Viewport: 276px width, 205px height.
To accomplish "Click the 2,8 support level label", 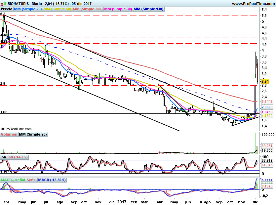I will pos(3,83).
